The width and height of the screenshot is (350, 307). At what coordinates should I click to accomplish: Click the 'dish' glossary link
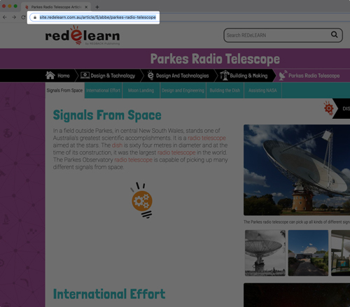(117, 145)
